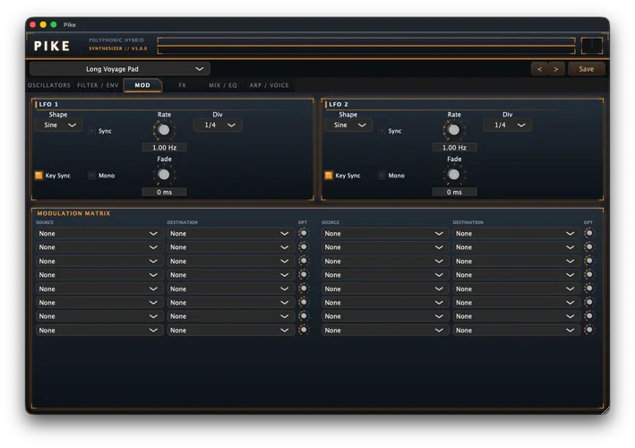Image resolution: width=635 pixels, height=448 pixels.
Task: Open the Long Voyage Pad preset dropdown
Action: [120, 69]
